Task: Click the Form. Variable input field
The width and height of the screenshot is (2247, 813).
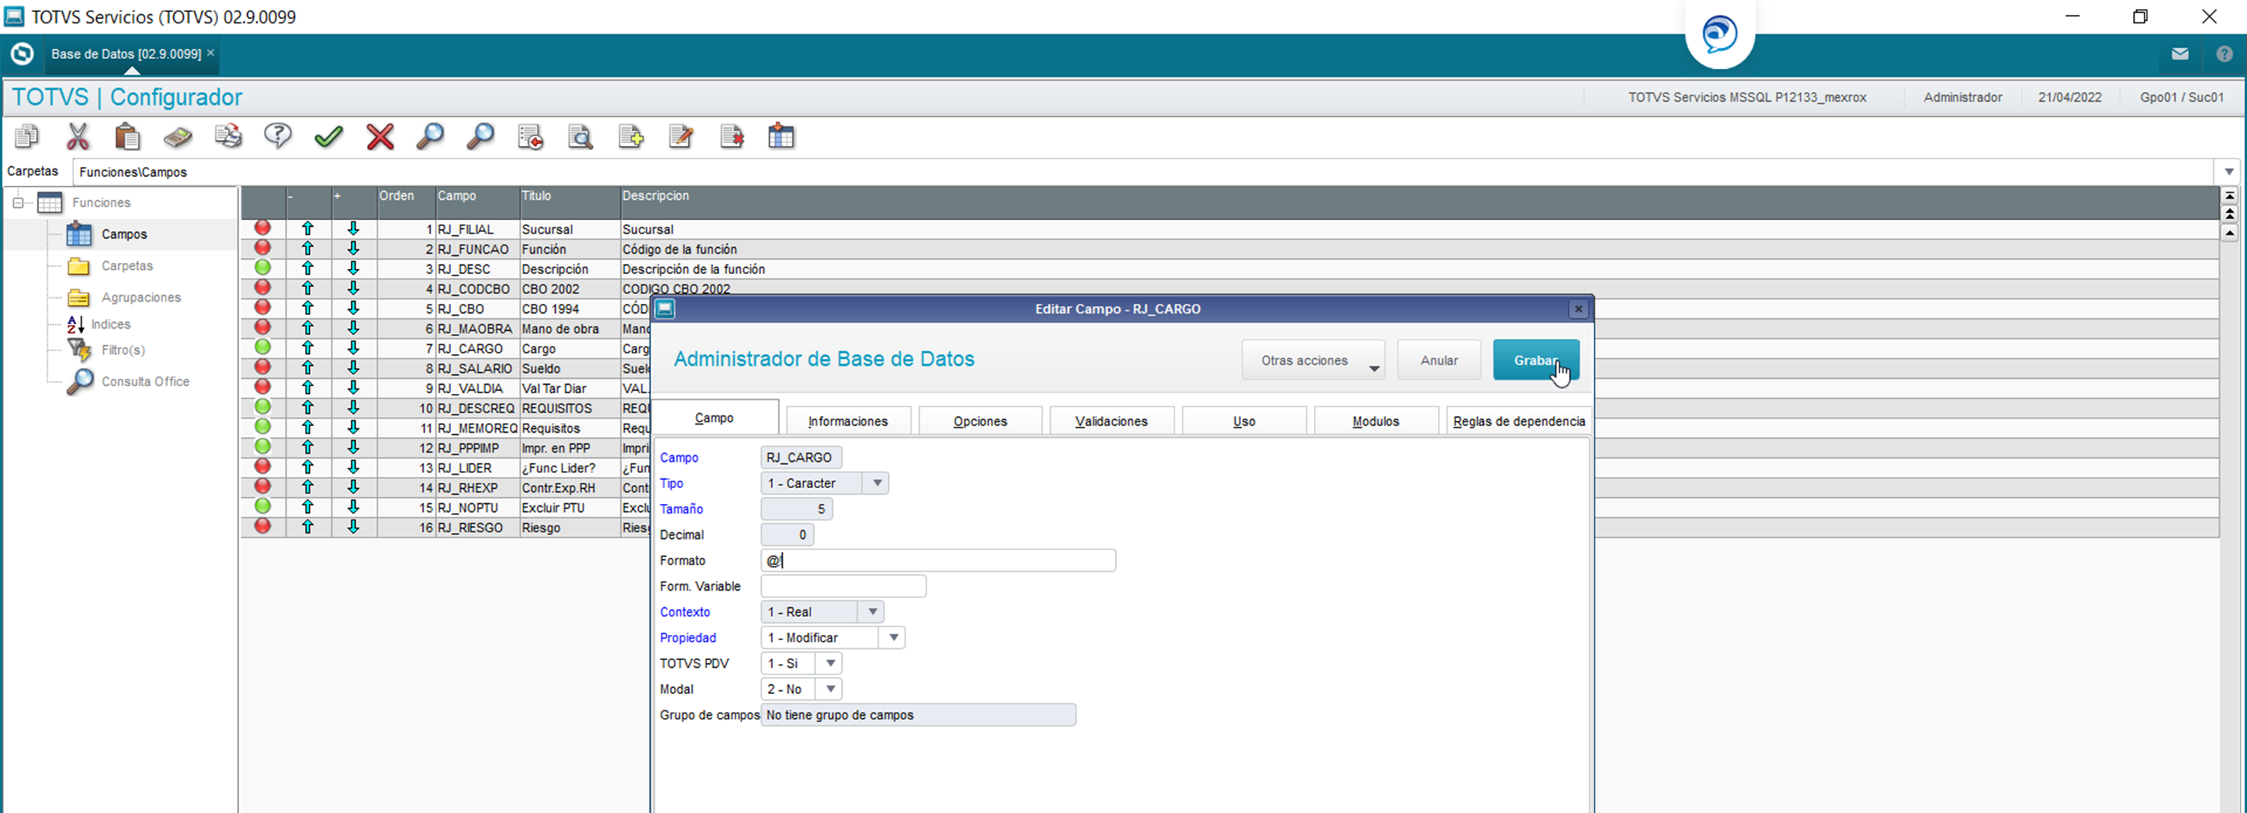Action: pyautogui.click(x=843, y=586)
